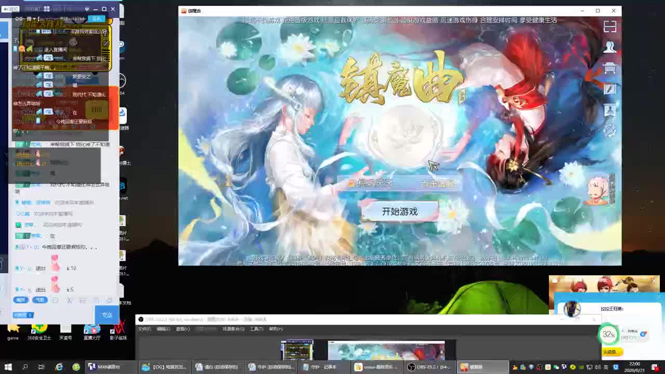Open the game desktop shortcut icon
The width and height of the screenshot is (665, 374).
pyautogui.click(x=13, y=331)
